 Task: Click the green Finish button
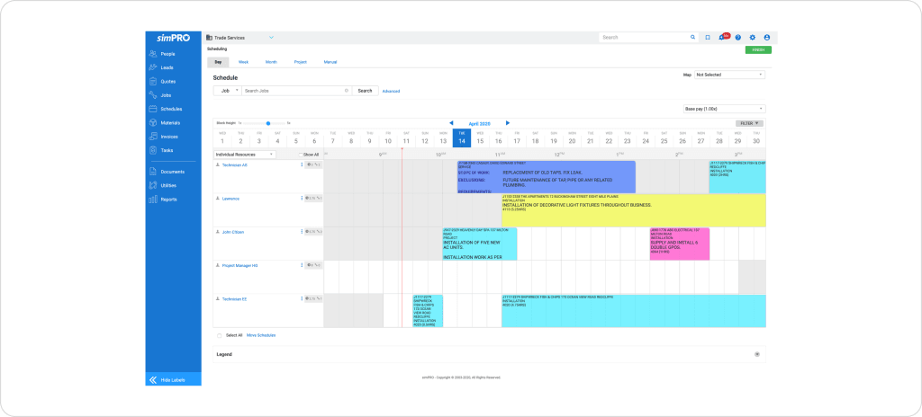[758, 50]
